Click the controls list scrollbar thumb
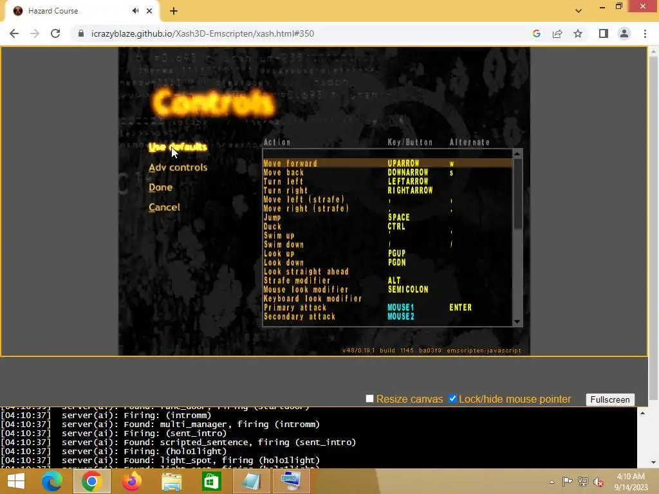The width and height of the screenshot is (659, 494). (517, 194)
